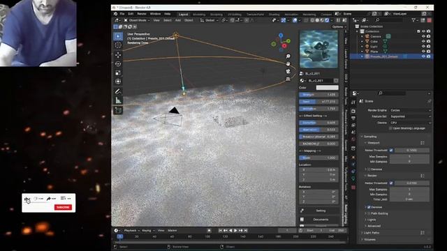447x251 pixels.
Task: Hide the Cube using its eye icon
Action: [x=423, y=42]
